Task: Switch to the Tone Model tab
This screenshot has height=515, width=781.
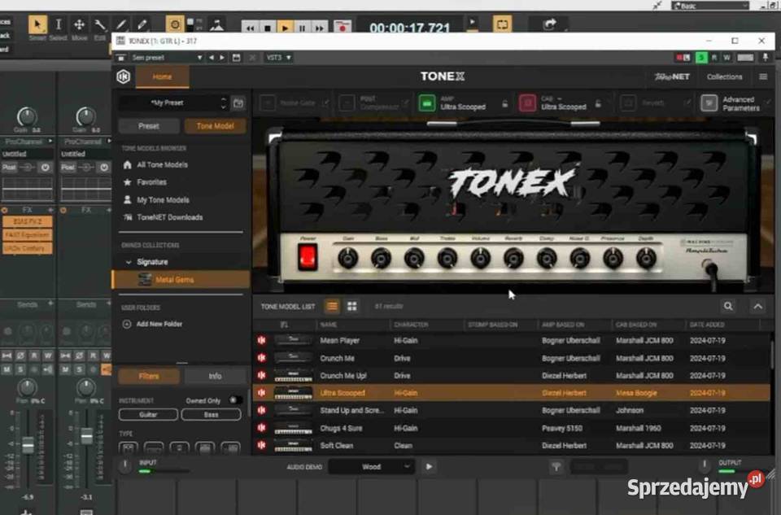Action: [214, 126]
